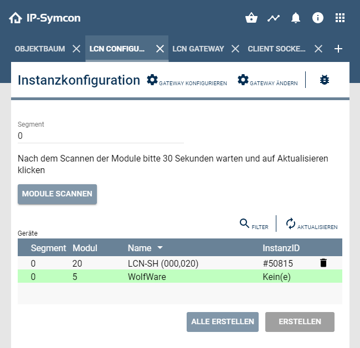
Task: Switch to the Objektbaum tab
Action: tap(40, 49)
